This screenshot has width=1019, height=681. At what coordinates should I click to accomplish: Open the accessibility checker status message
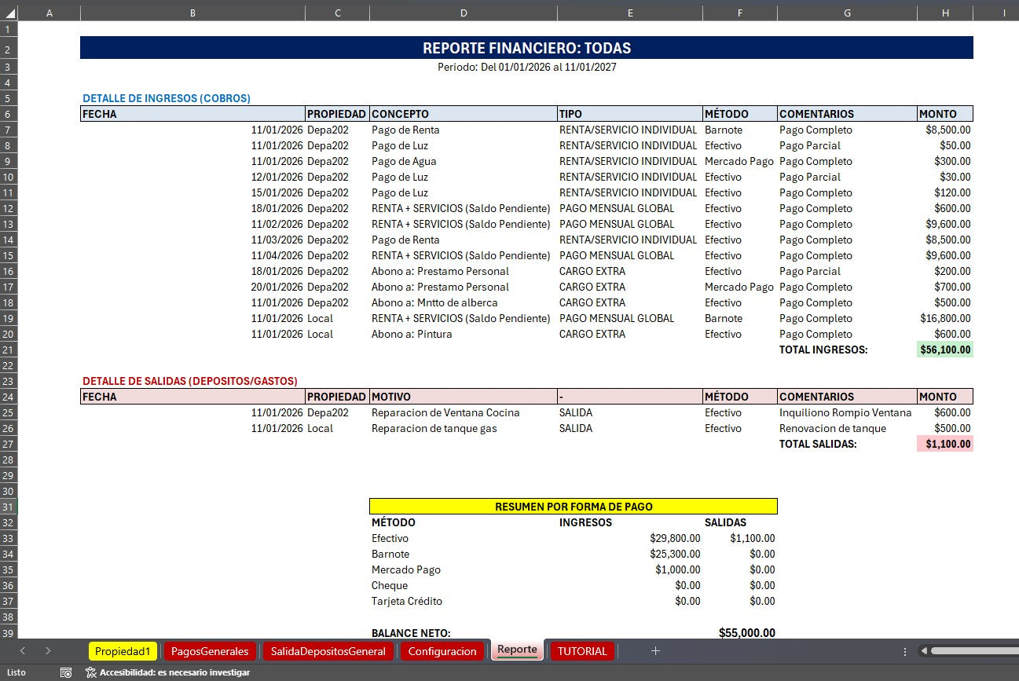click(167, 672)
